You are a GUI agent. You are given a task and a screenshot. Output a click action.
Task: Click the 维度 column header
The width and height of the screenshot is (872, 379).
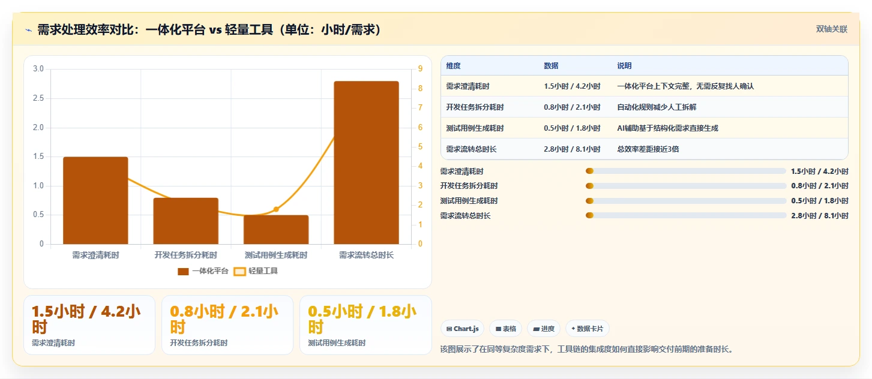[454, 66]
